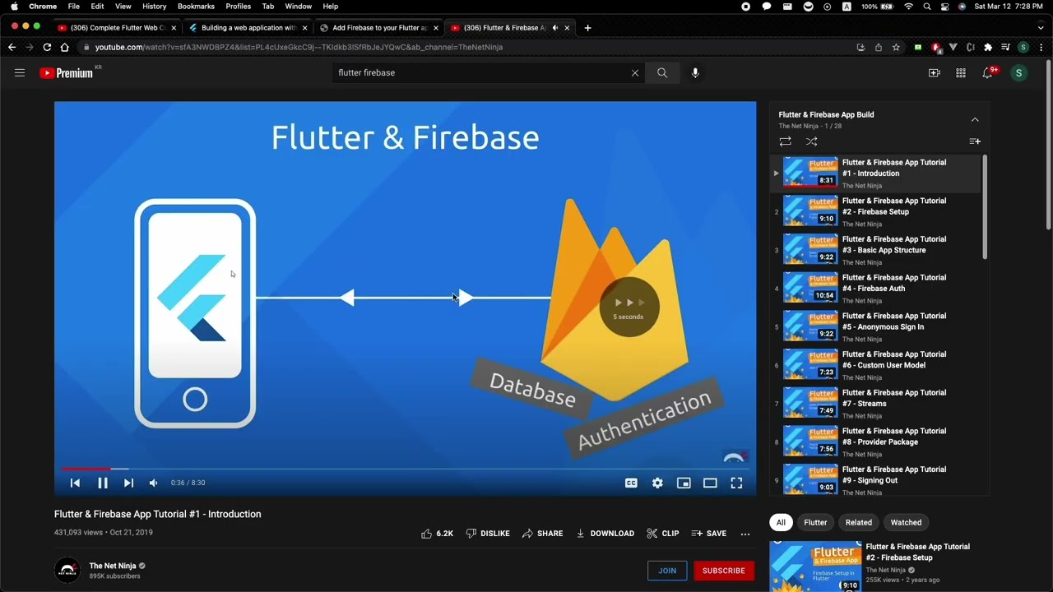Toggle theater mode view
Viewport: 1053px width, 592px height.
pyautogui.click(x=710, y=483)
